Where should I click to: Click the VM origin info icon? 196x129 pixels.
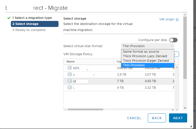[177, 20]
